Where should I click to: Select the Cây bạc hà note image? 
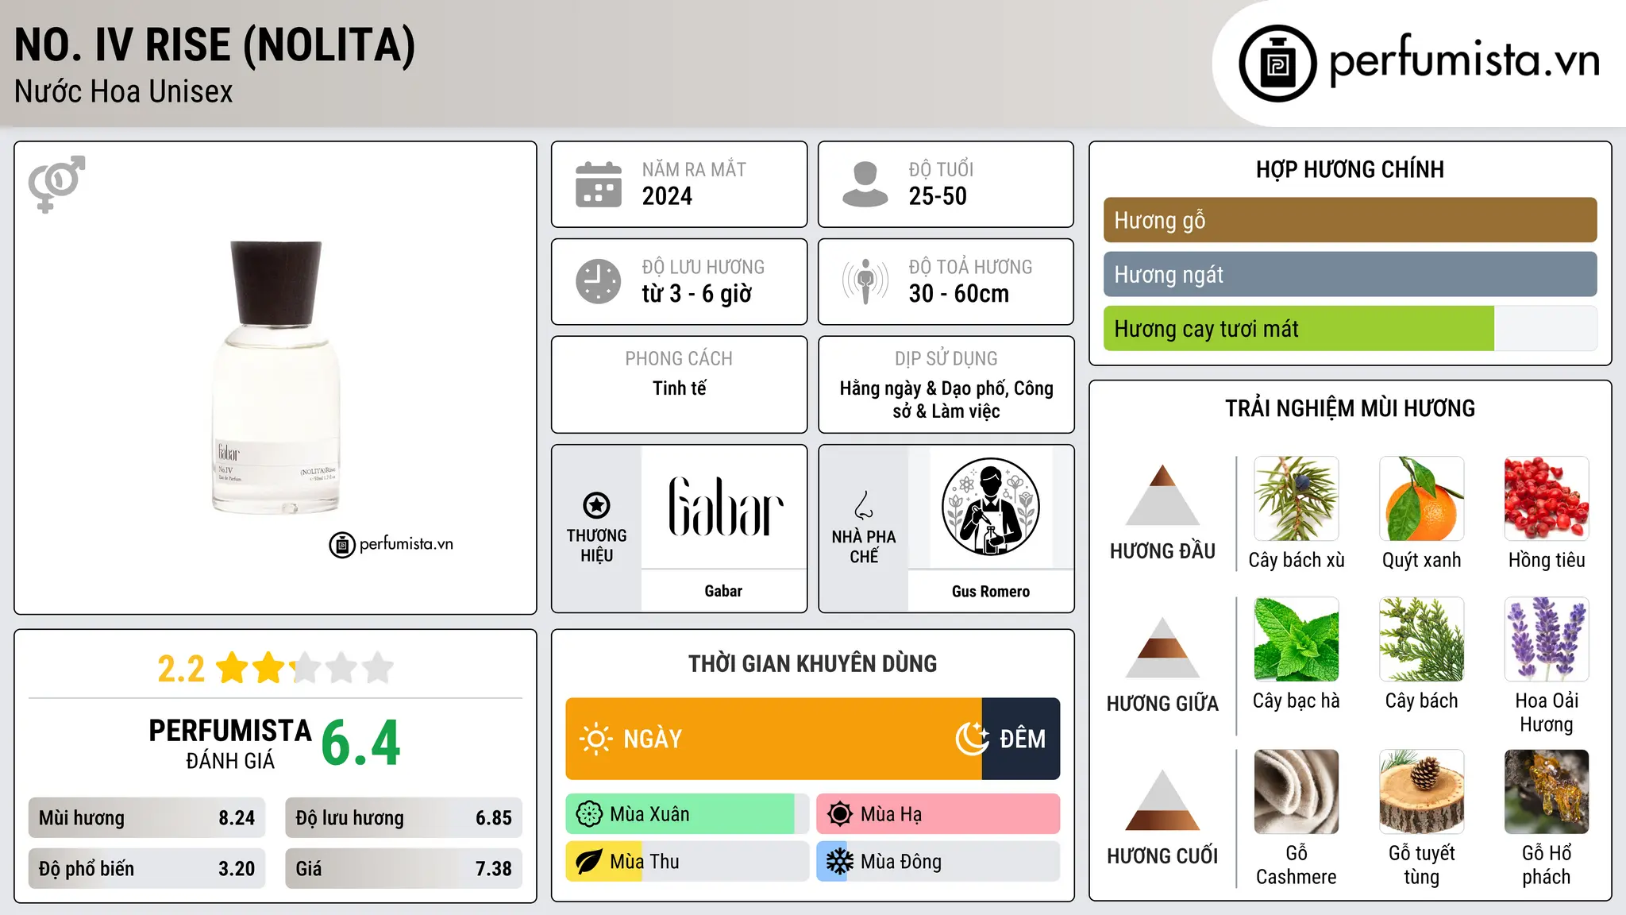[1297, 639]
